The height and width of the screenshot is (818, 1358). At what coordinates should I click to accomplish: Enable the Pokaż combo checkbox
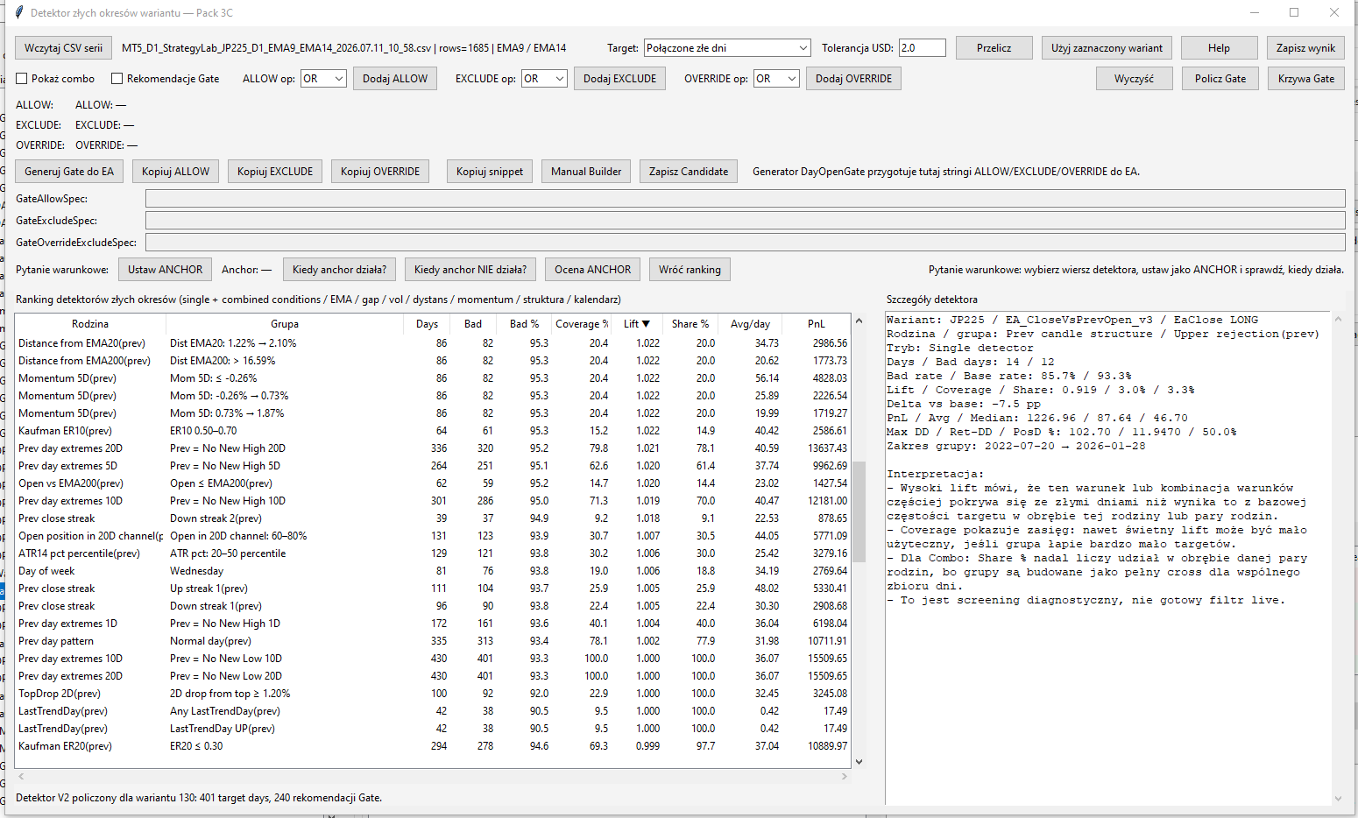tap(22, 79)
